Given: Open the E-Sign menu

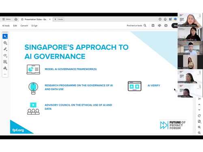Looking at the screenshot, I should (x=35, y=26).
